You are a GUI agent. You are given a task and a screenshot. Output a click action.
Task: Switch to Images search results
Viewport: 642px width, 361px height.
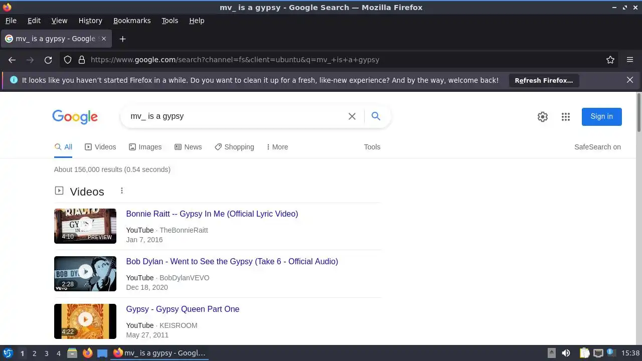(145, 147)
